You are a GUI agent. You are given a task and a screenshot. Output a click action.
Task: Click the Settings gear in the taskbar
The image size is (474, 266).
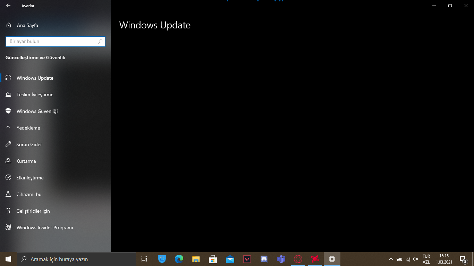point(332,259)
